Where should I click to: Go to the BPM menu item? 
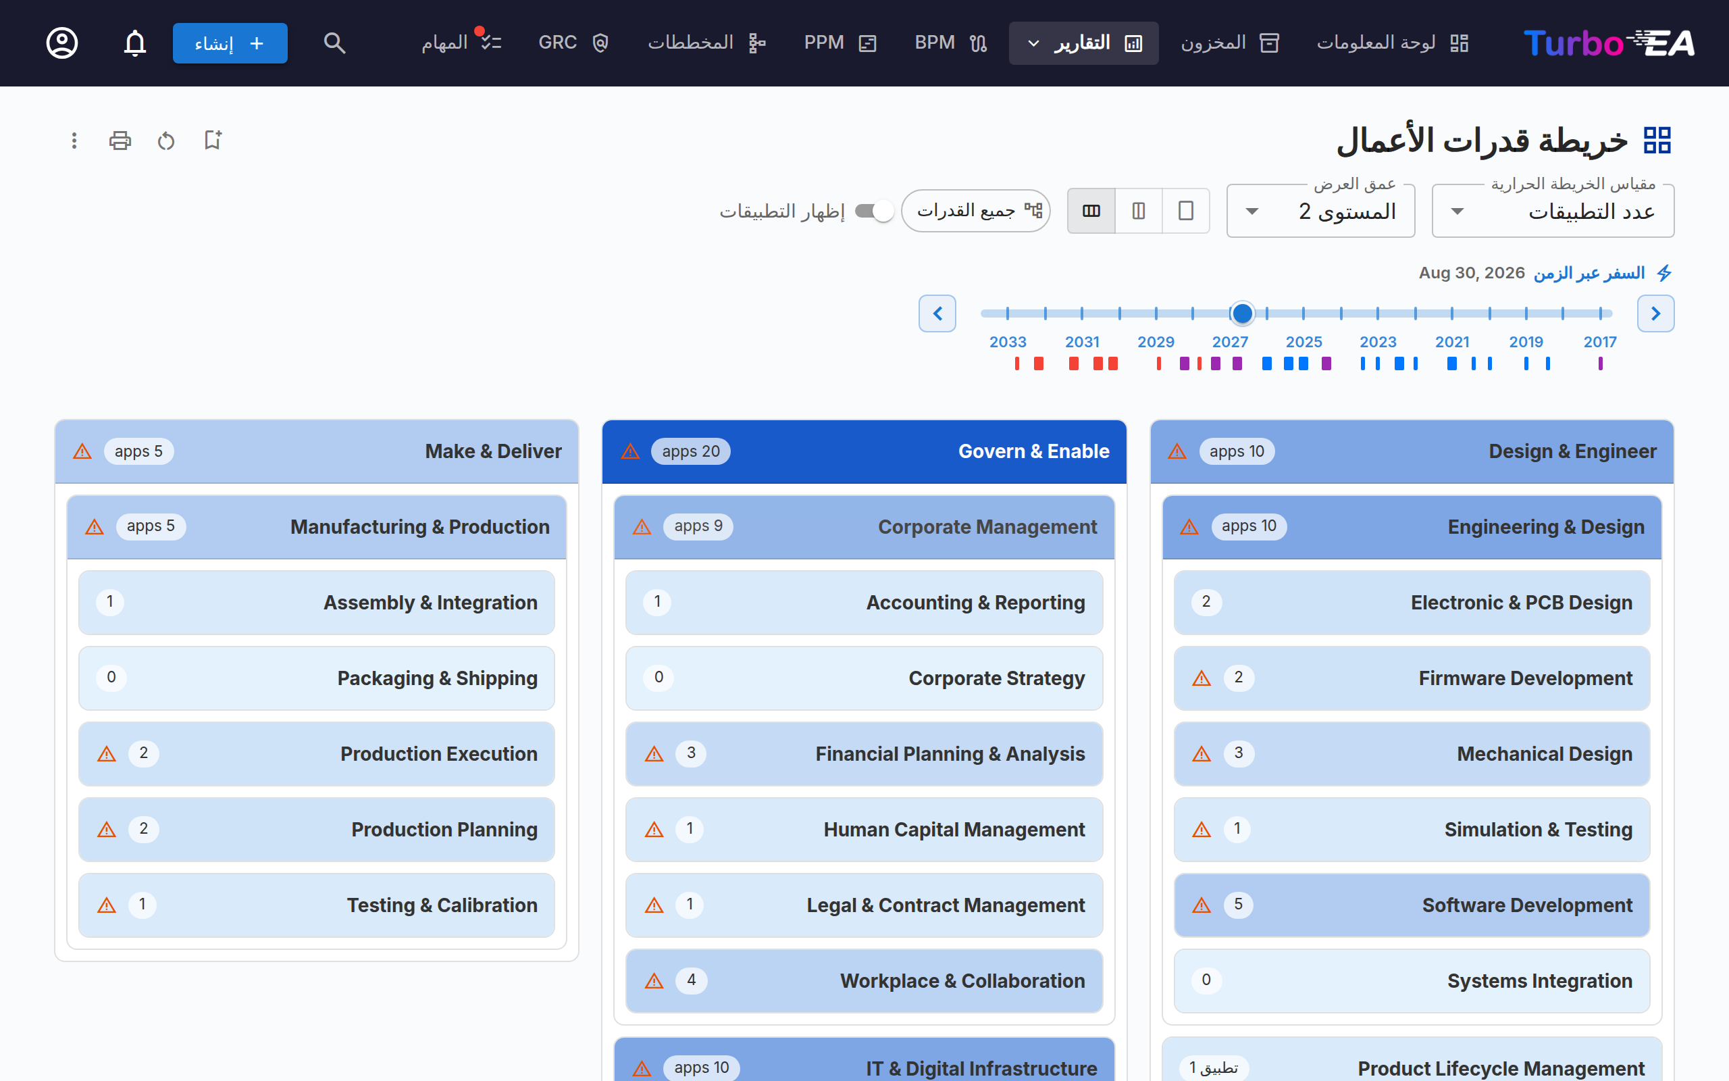point(951,43)
